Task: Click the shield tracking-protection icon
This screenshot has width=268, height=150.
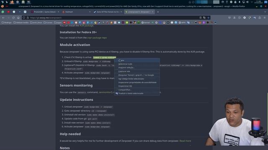Action: (24, 17)
